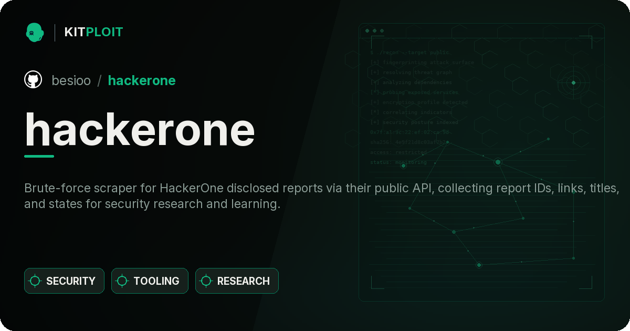Click the crosshair icon in TOOLING tag
Image resolution: width=630 pixels, height=331 pixels.
click(x=122, y=281)
